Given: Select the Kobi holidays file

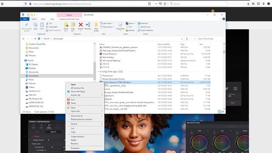Looking at the screenshot, I should pos(108,57).
